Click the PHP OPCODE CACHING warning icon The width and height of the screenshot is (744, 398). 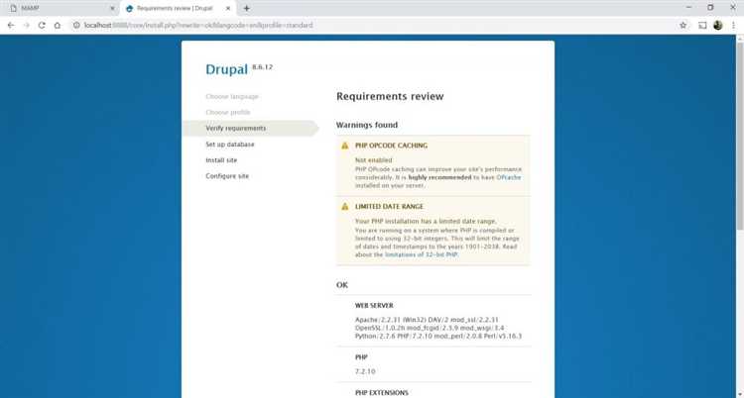(x=345, y=146)
